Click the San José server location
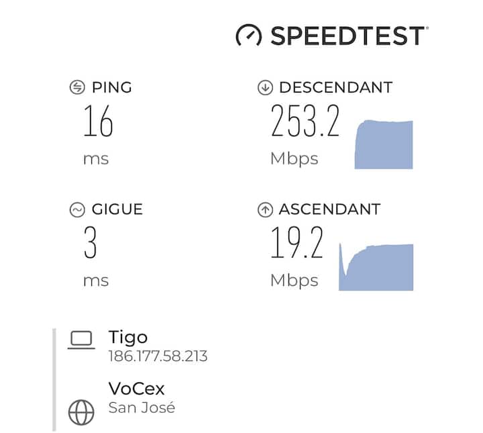483x433 pixels. [x=142, y=407]
